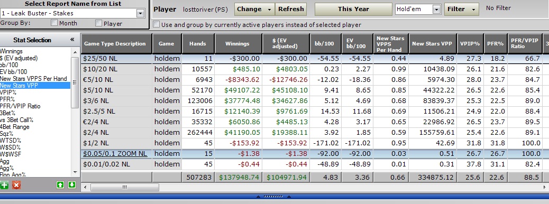Sort by New Stars VPPS Per Hand header
549x204 pixels.
tap(390, 44)
